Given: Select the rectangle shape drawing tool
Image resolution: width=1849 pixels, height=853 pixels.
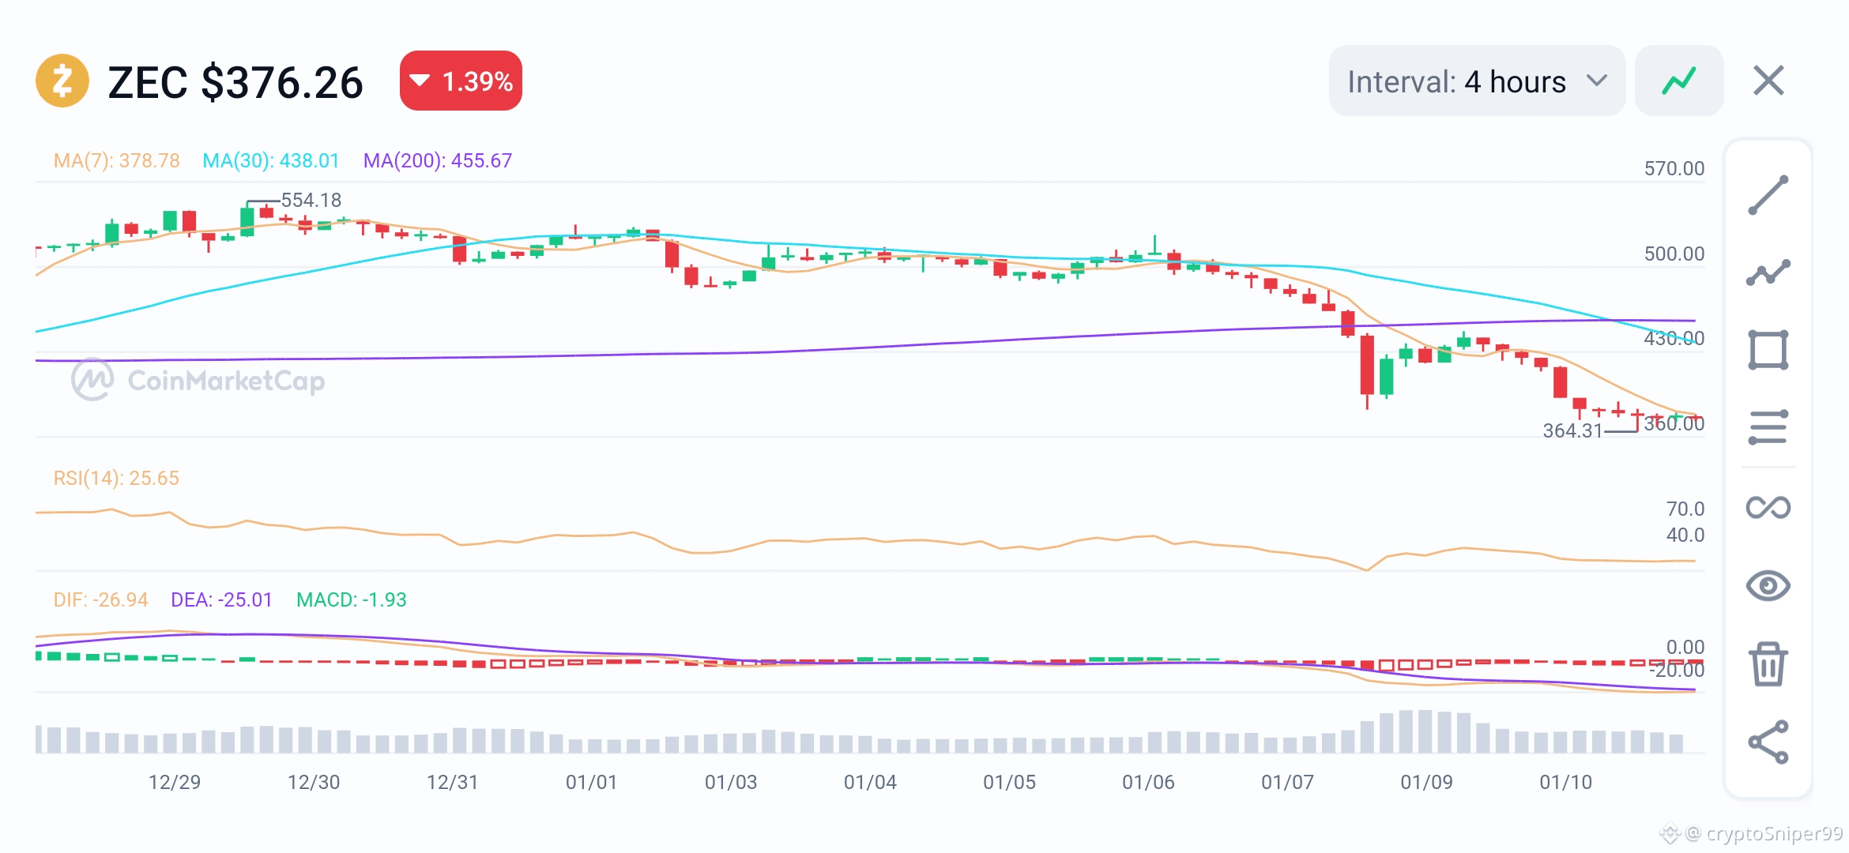Looking at the screenshot, I should coord(1768,350).
